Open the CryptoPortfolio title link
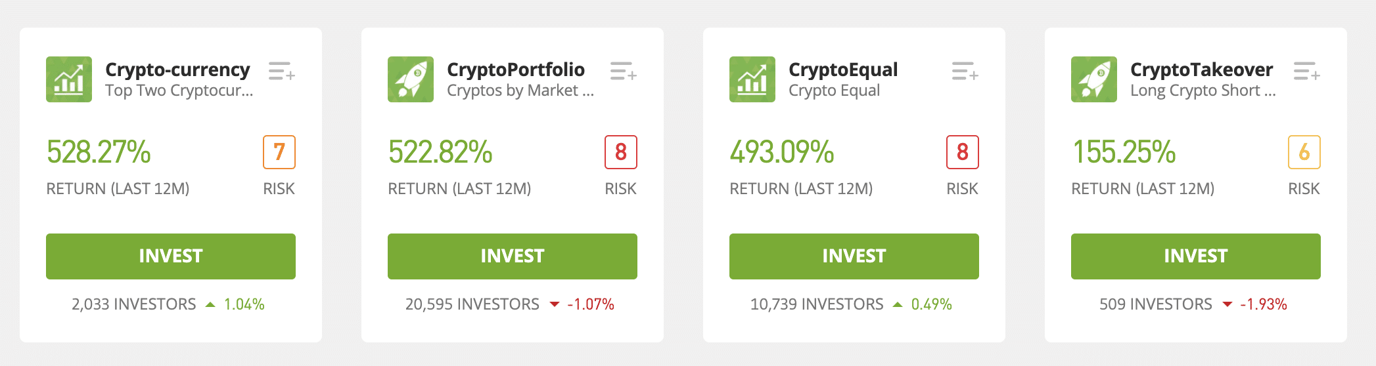Screen dimensions: 1376x366 (516, 70)
